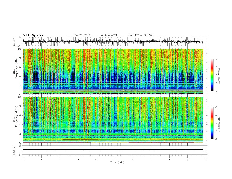The width and height of the screenshot is (232, 179).
Task: Click time axis tick label "9"
Action: (x=187, y=159)
